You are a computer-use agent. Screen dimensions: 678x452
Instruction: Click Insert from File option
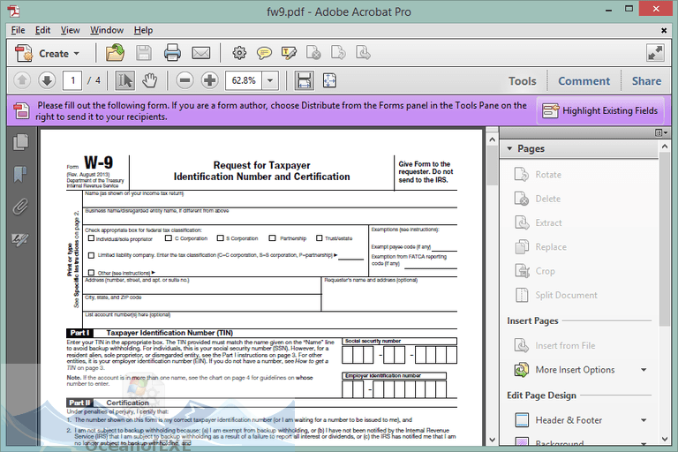click(554, 345)
